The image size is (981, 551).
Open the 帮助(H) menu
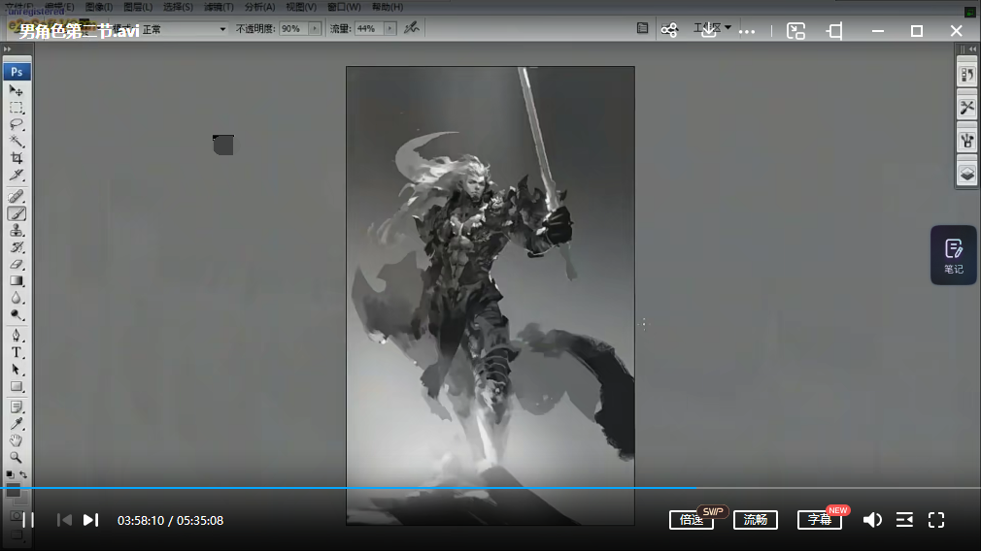(x=388, y=7)
